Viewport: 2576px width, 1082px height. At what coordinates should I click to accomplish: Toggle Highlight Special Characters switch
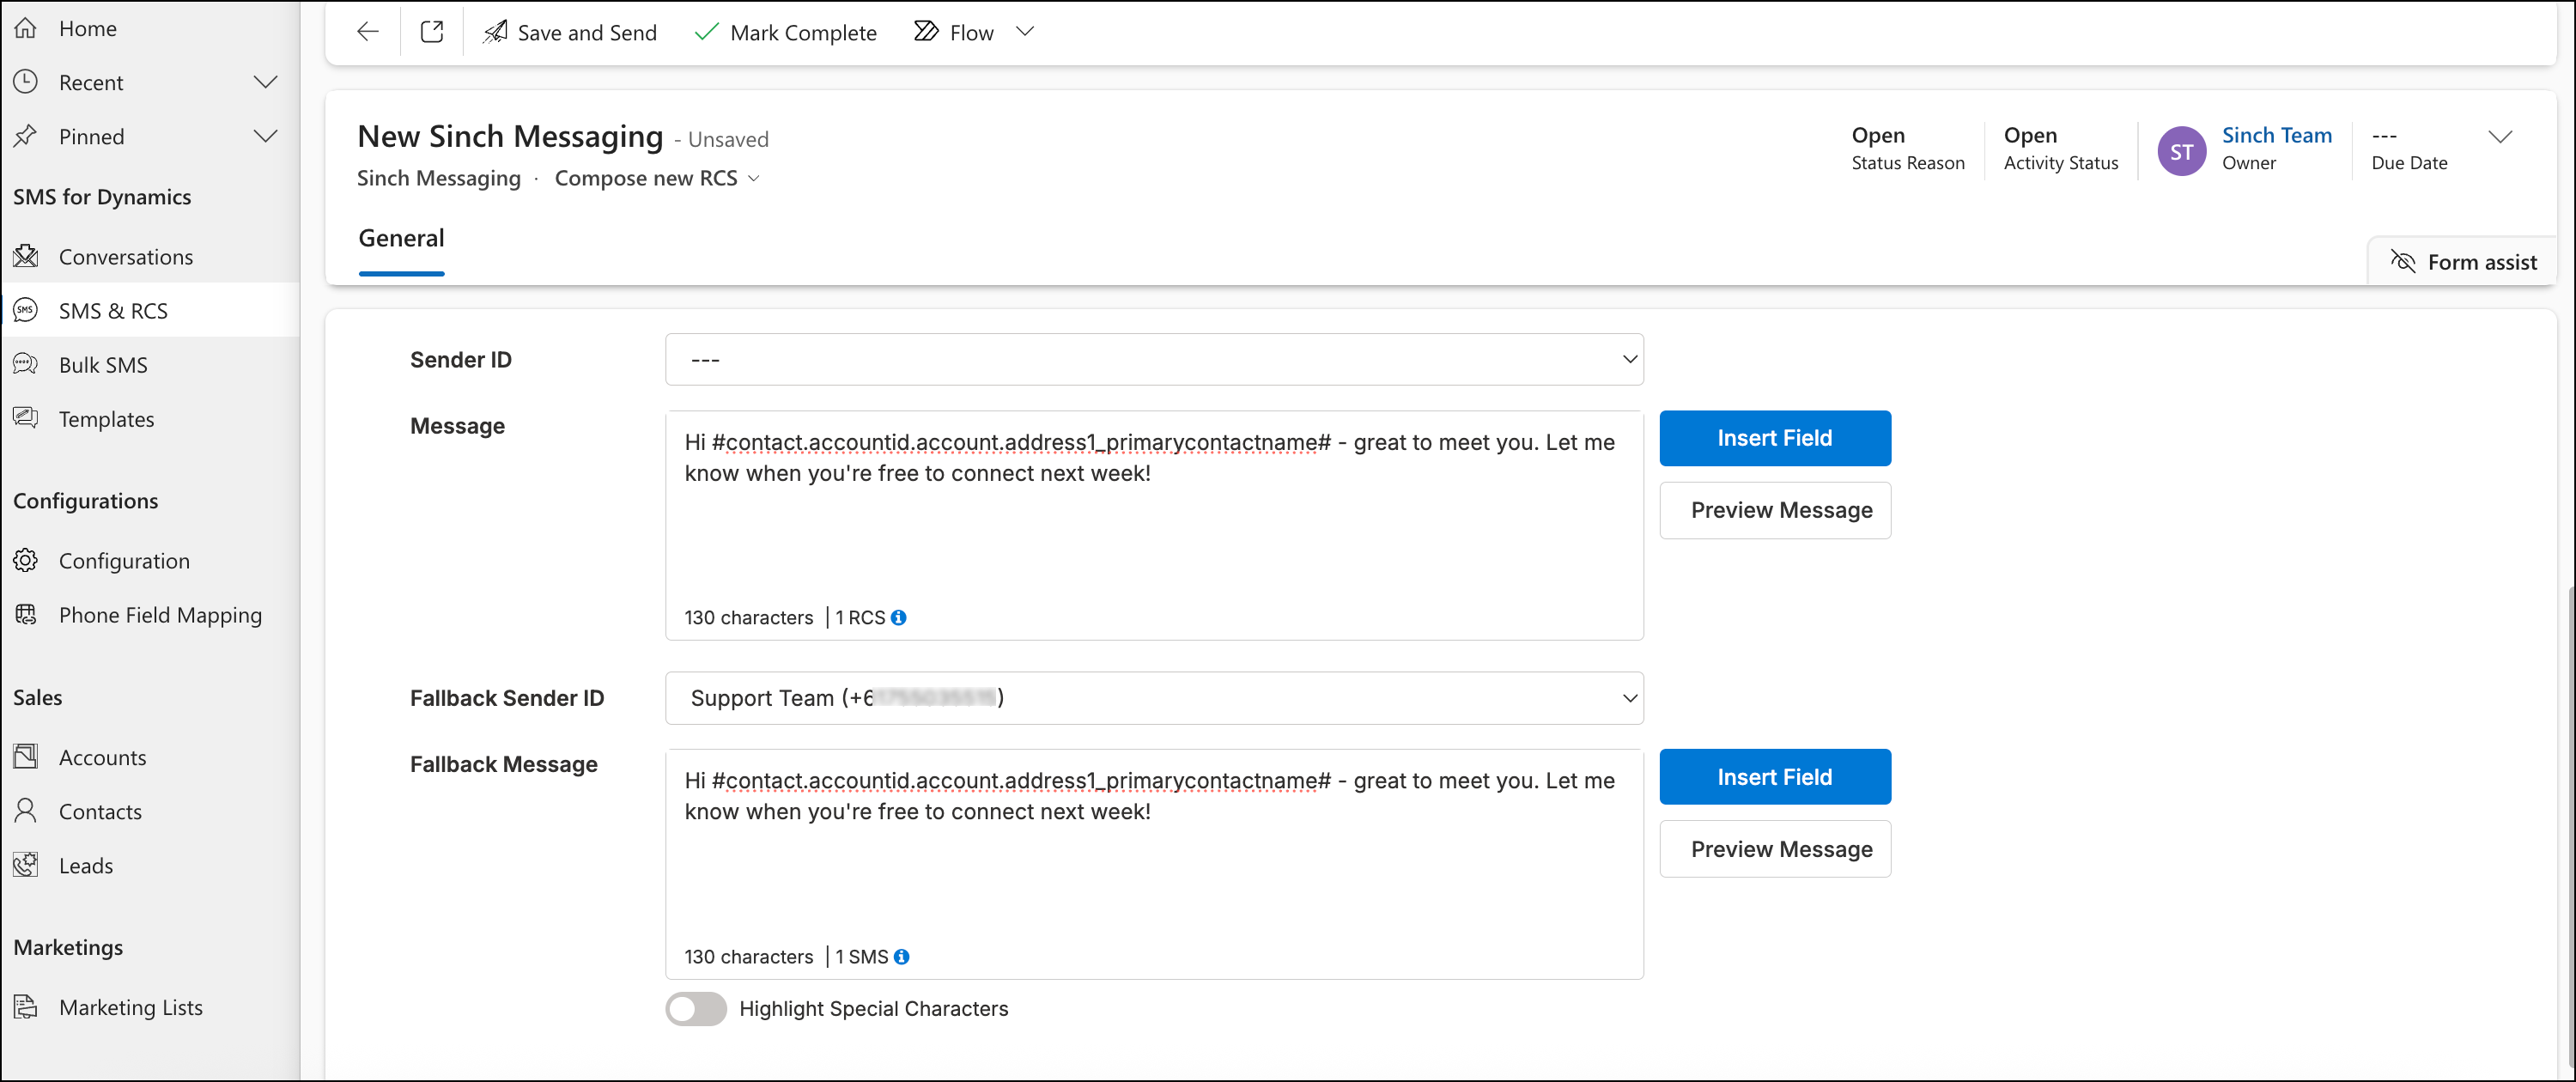[696, 1009]
